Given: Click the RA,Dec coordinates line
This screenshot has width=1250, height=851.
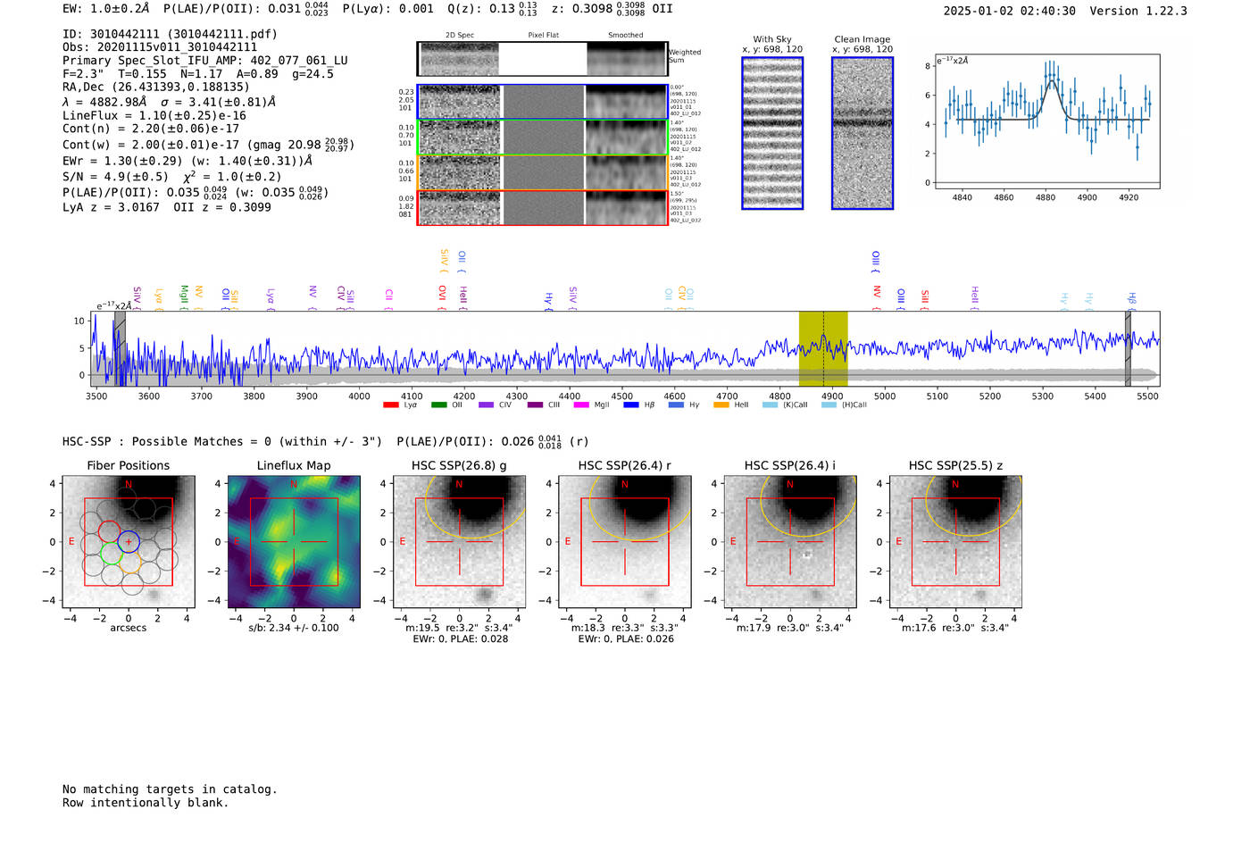Looking at the screenshot, I should (156, 87).
